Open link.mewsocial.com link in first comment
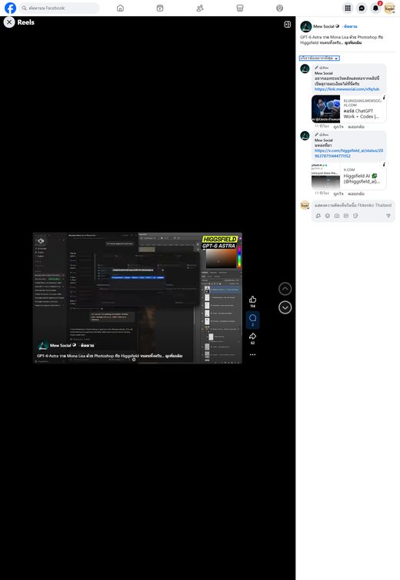Image resolution: width=400 pixels, height=580 pixels. click(x=347, y=89)
